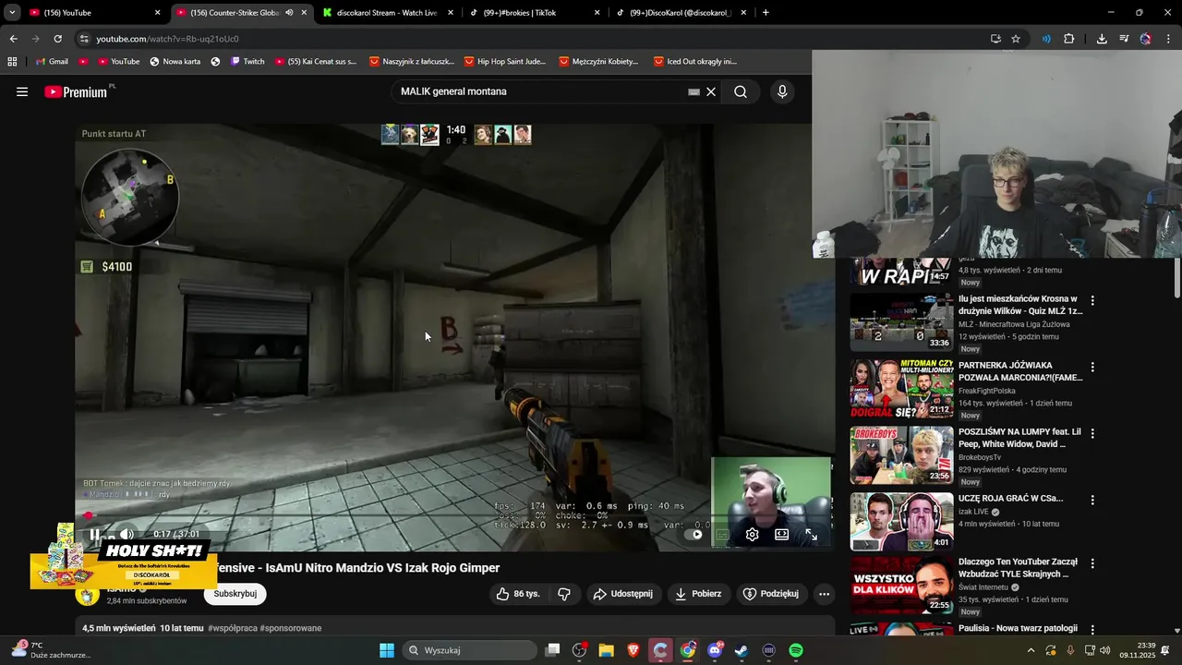Open the Hip Hop Saint Jude bookmark

pyautogui.click(x=504, y=62)
